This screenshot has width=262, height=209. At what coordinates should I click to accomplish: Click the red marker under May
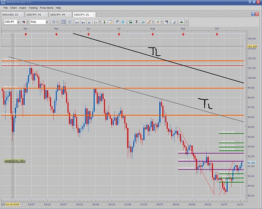click(57, 35)
